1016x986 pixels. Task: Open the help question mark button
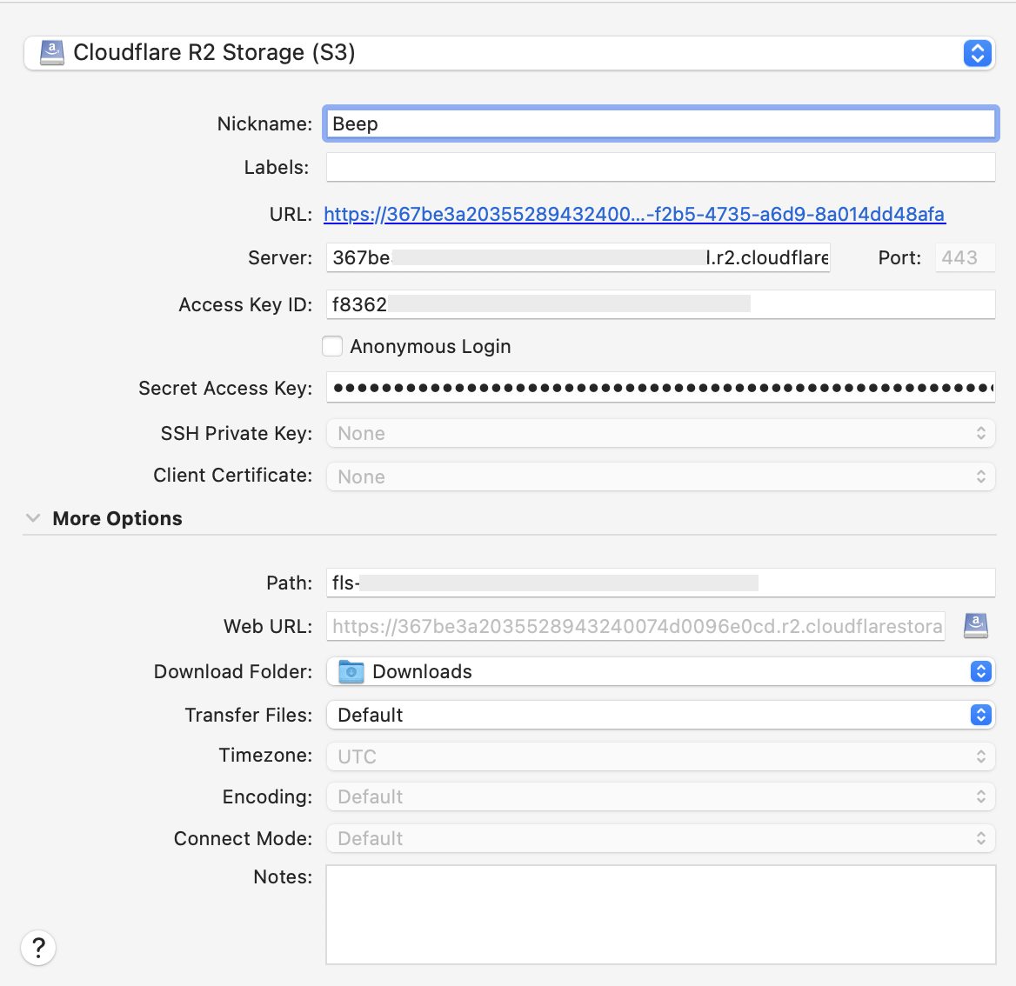pyautogui.click(x=38, y=948)
